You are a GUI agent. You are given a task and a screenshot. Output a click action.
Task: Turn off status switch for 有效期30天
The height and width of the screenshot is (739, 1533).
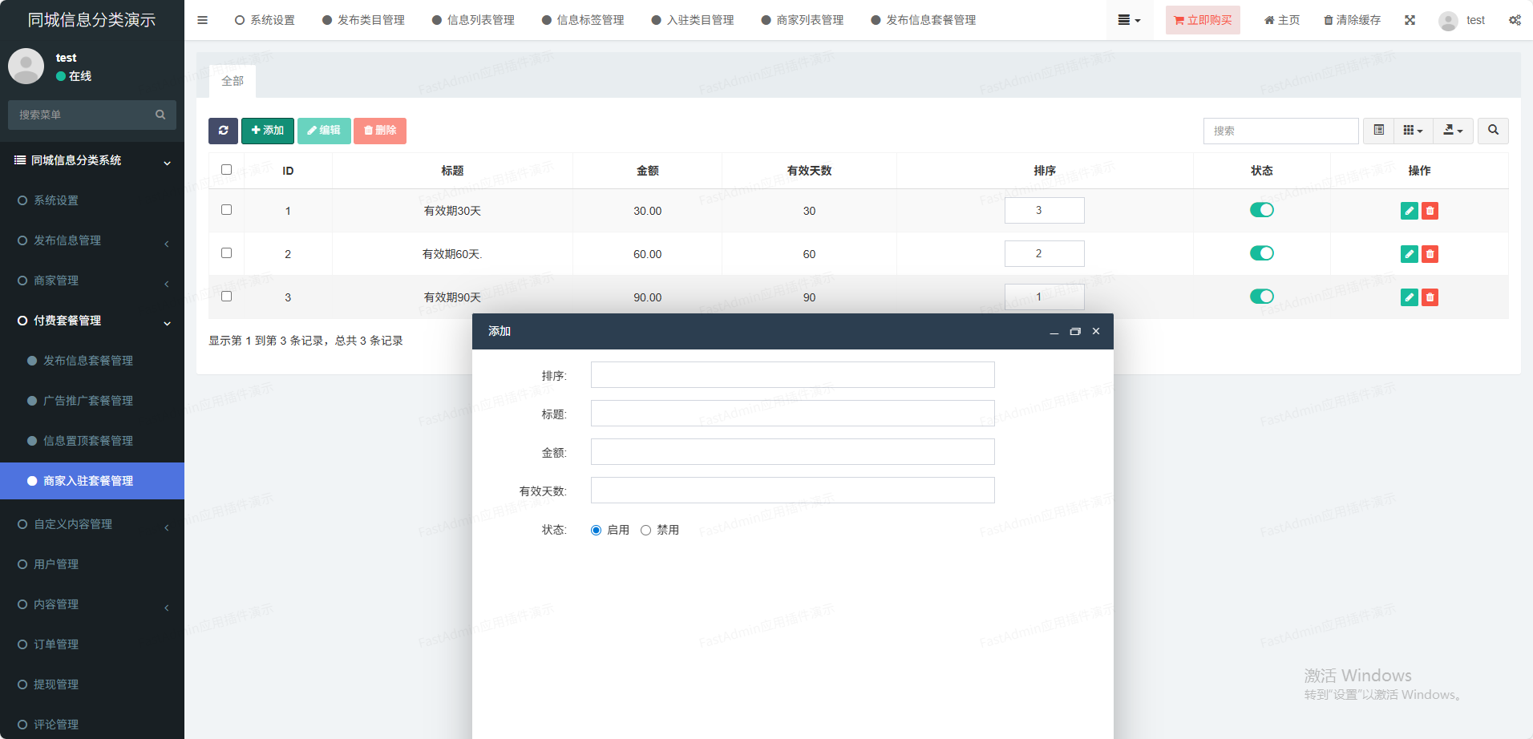1261,210
